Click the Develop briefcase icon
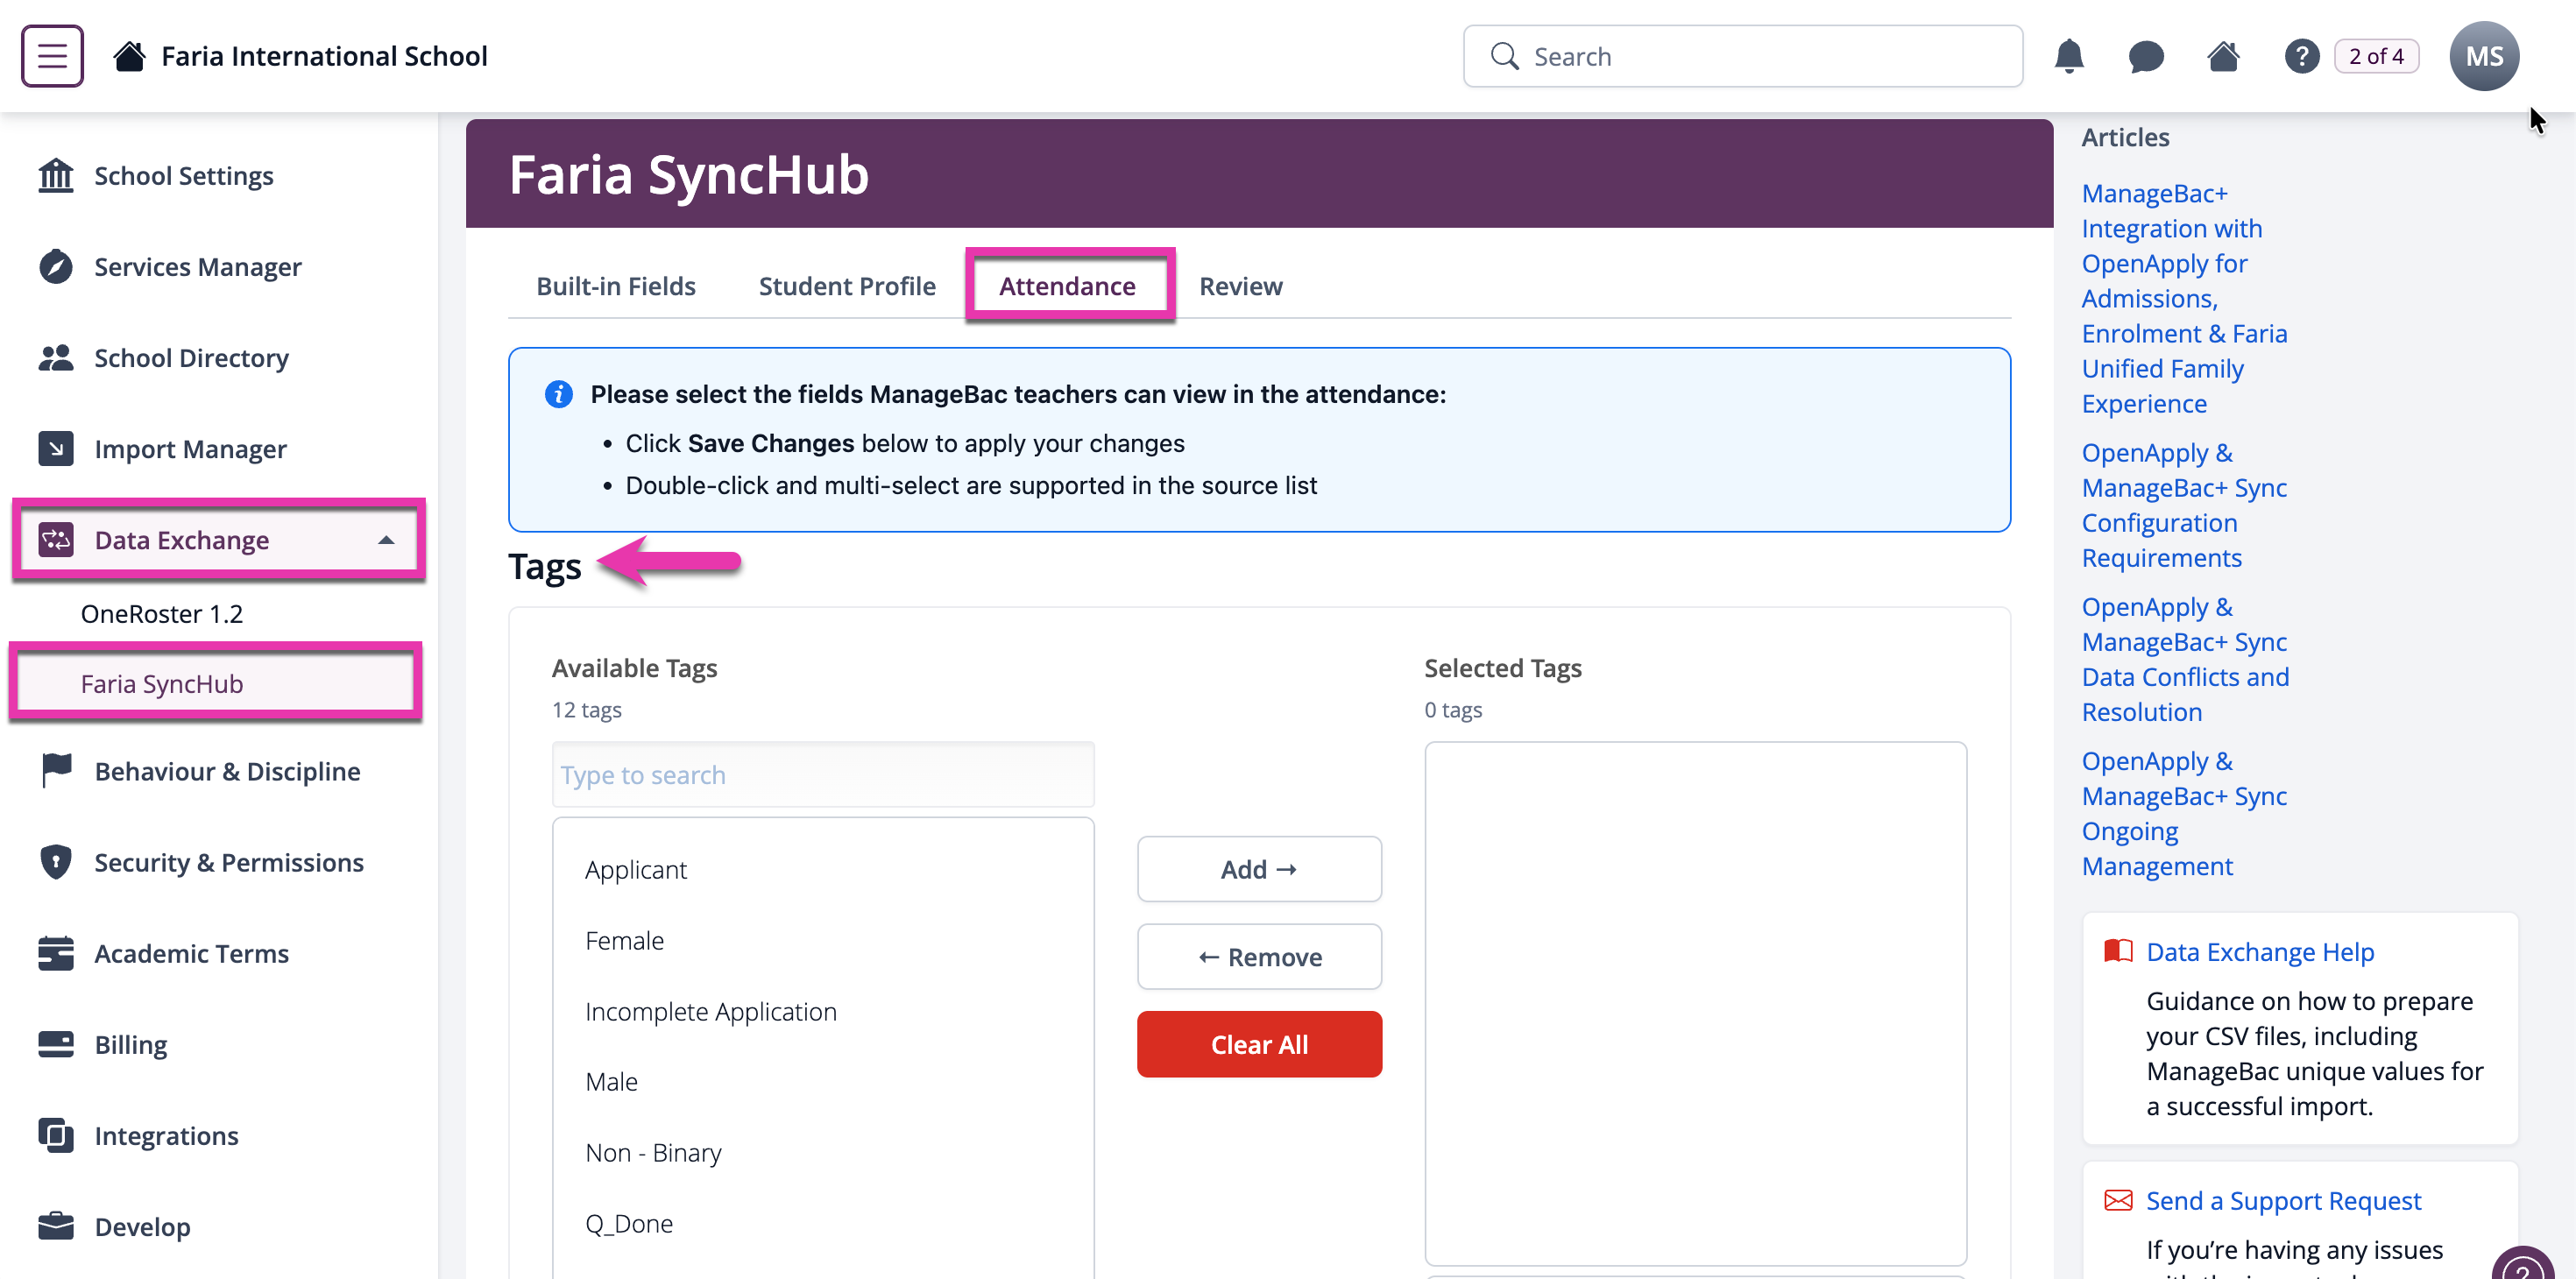This screenshot has width=2576, height=1279. (x=56, y=1226)
